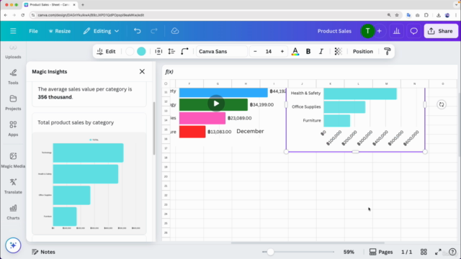Open the Notes panel

(43, 252)
